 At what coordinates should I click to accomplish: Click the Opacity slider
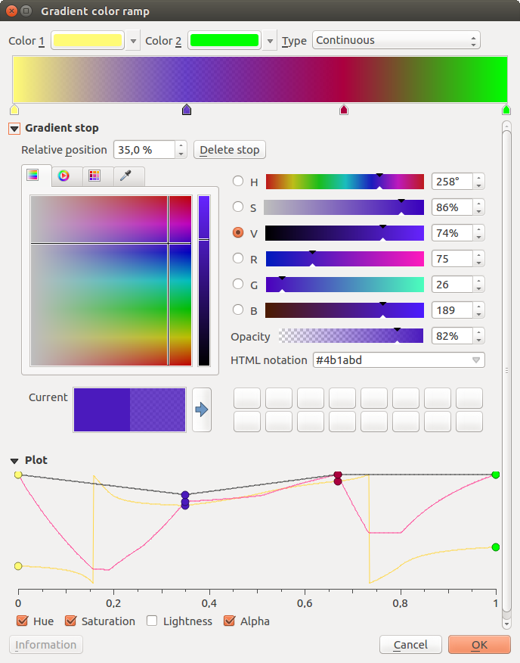click(351, 336)
